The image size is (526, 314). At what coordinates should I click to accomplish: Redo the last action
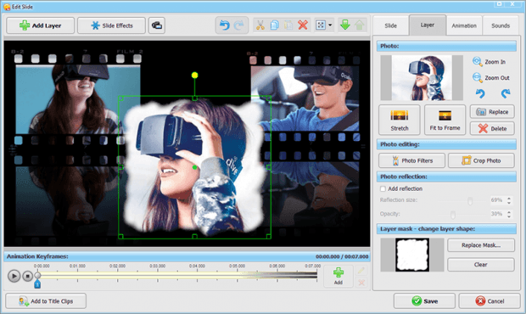(x=239, y=25)
